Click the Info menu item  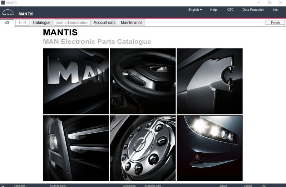275,10
